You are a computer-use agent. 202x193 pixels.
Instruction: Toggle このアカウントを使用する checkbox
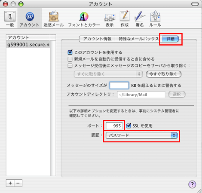[70, 52]
